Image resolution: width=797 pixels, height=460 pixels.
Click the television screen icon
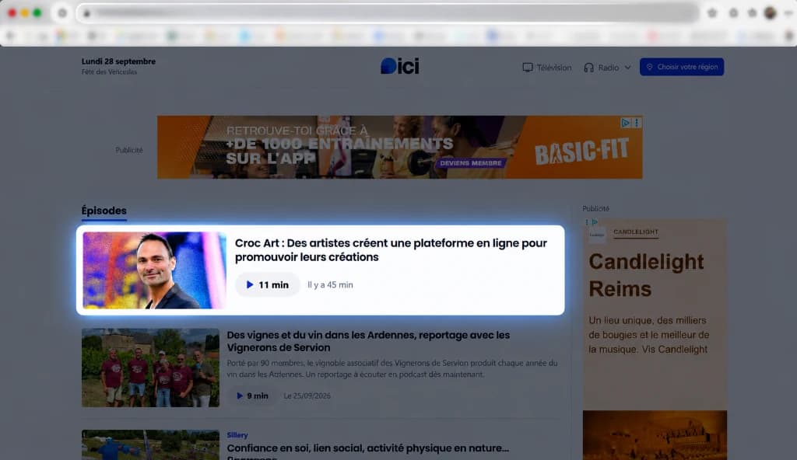(528, 68)
